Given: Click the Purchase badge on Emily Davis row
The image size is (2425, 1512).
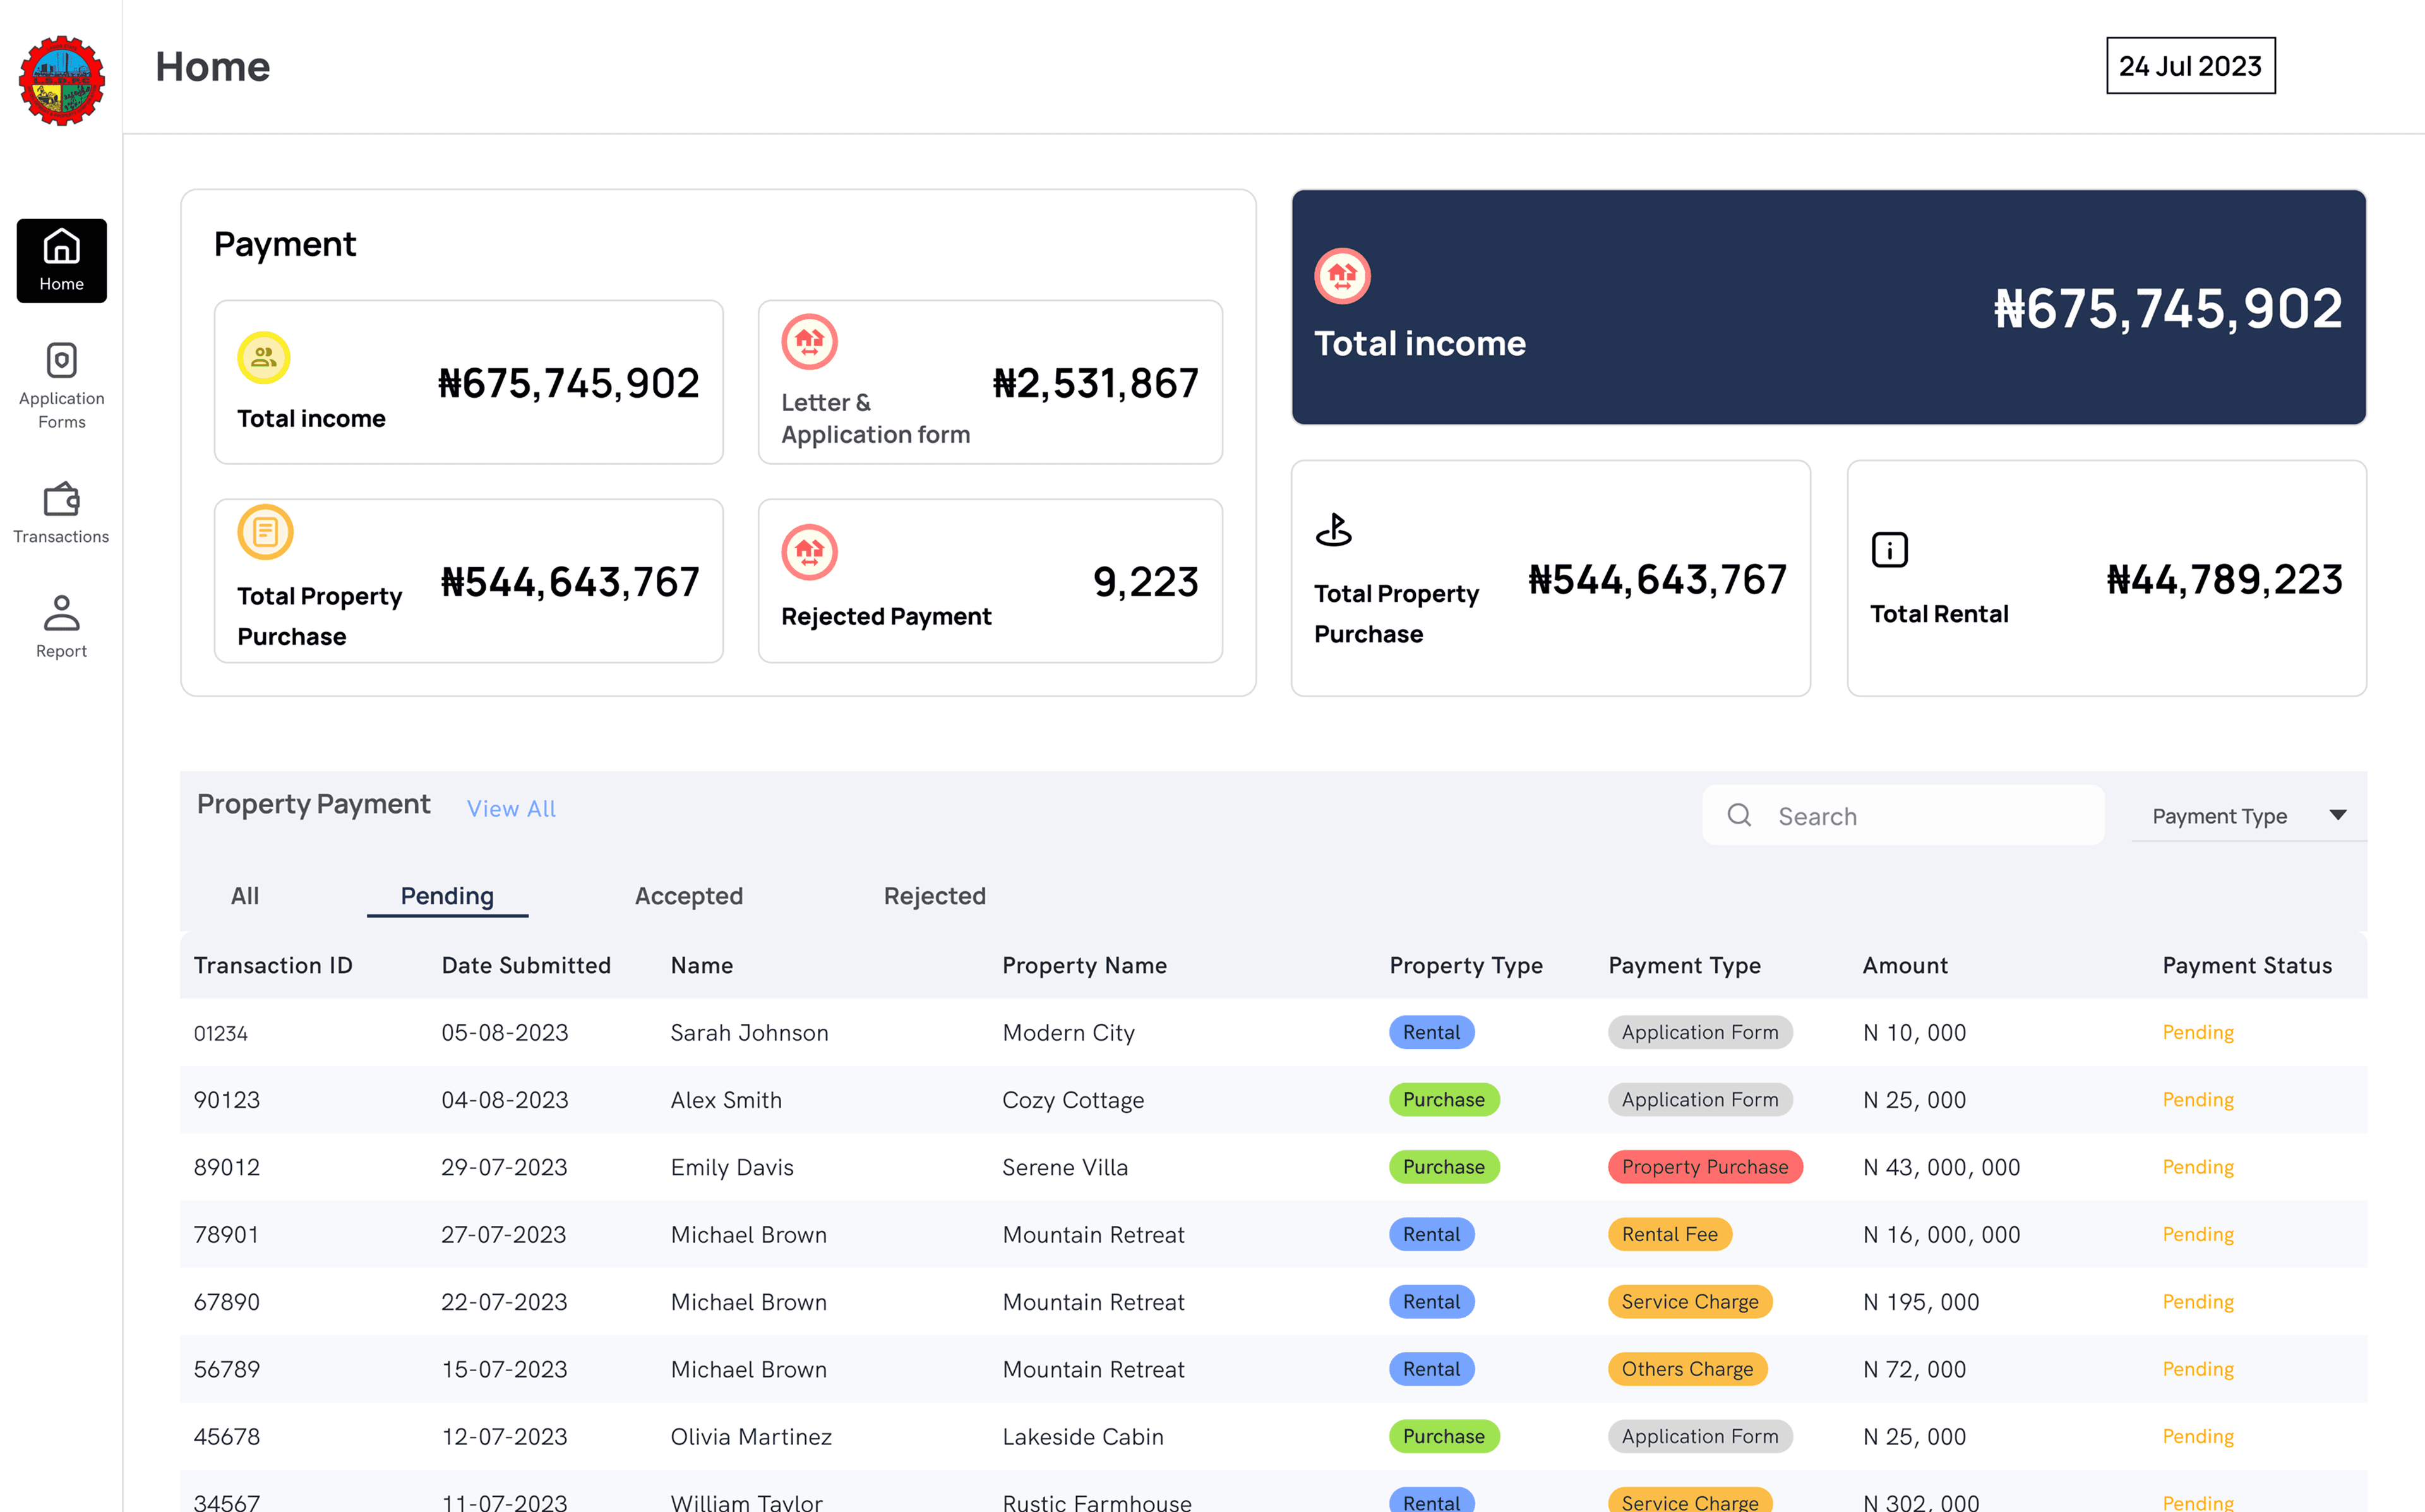Looking at the screenshot, I should click(x=1444, y=1166).
